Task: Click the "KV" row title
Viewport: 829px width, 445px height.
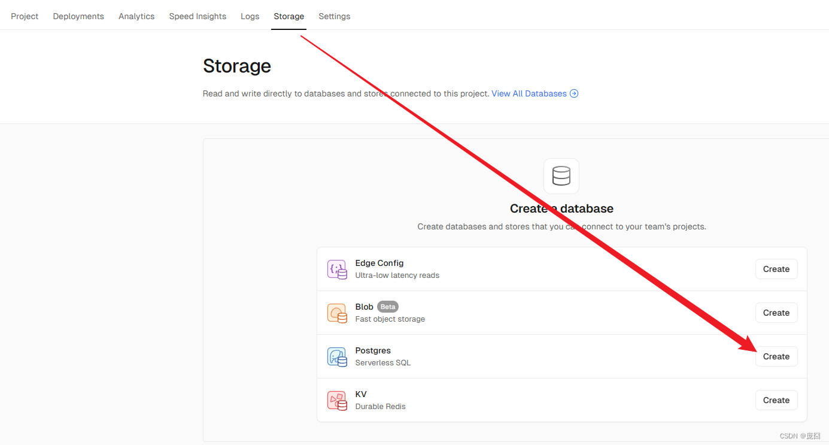Action: click(361, 394)
